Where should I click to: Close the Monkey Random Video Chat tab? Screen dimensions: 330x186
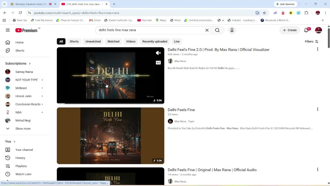(x=55, y=4)
